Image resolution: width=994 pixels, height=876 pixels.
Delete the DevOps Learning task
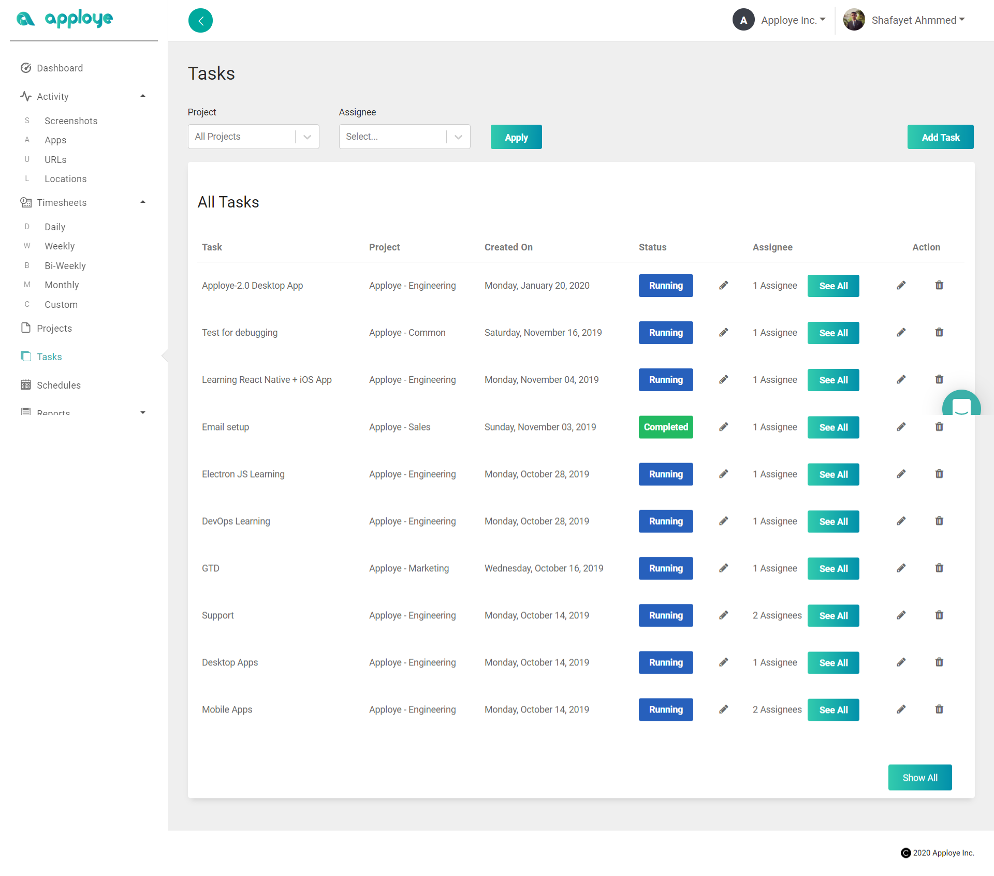pos(939,521)
